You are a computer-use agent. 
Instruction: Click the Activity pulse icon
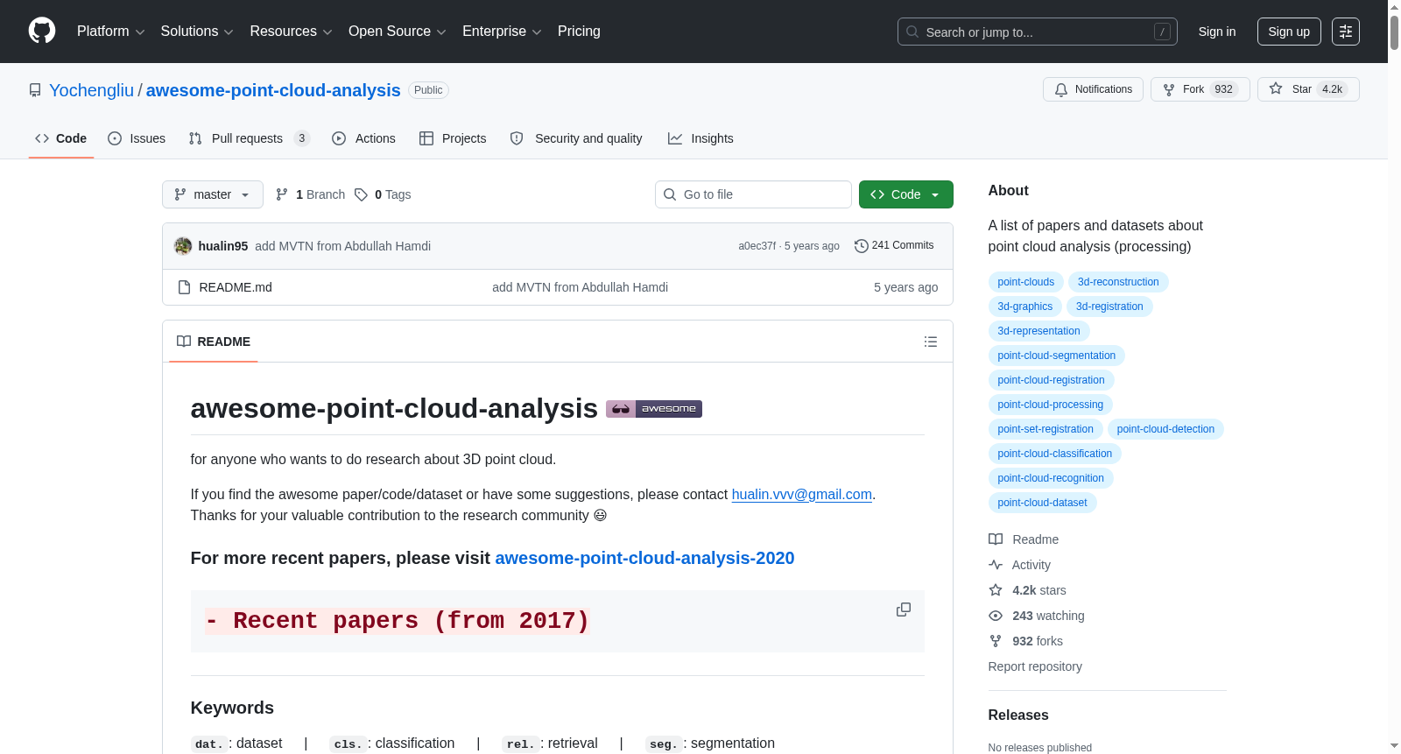[x=996, y=565]
